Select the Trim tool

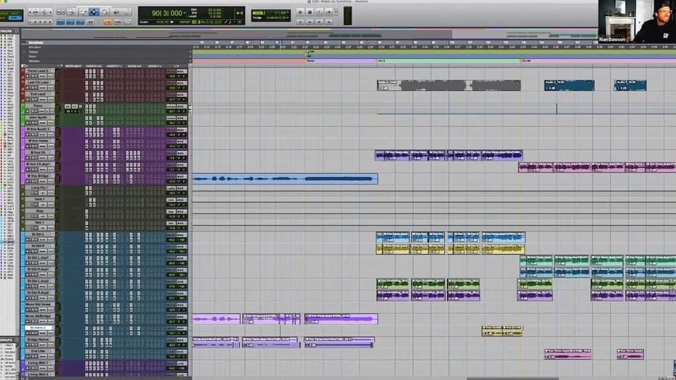83,12
